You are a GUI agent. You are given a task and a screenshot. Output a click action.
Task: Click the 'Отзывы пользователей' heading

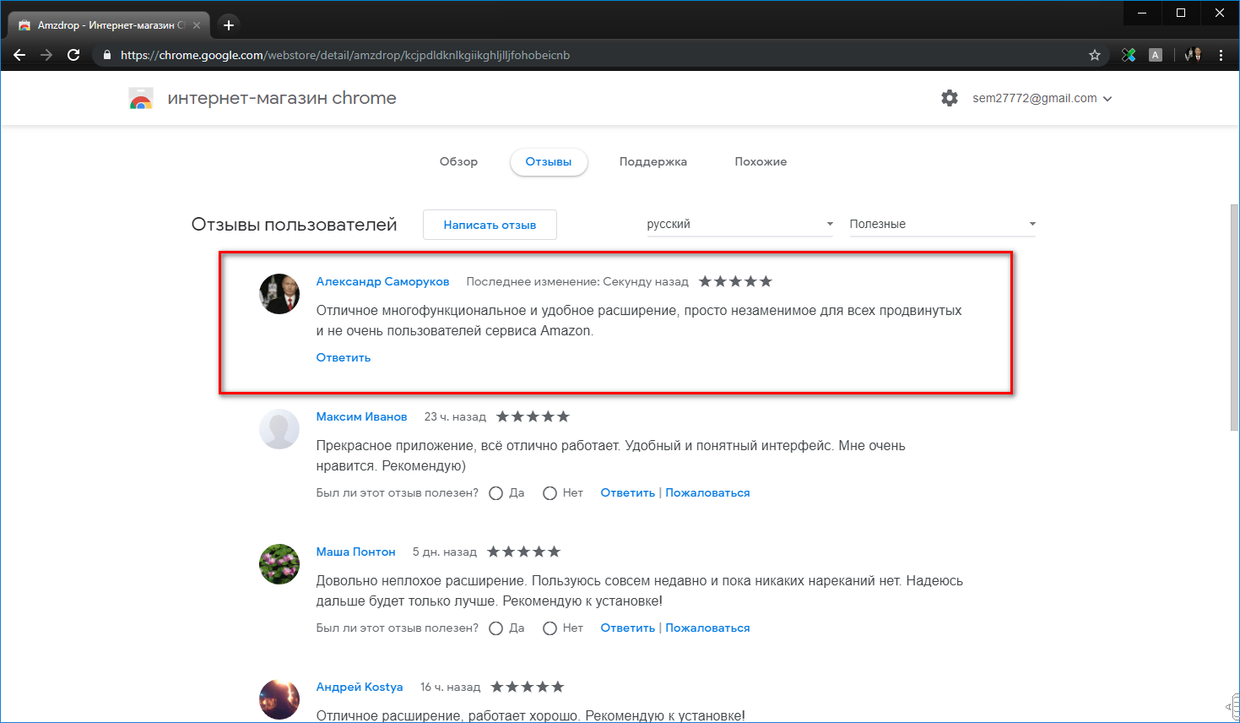294,225
